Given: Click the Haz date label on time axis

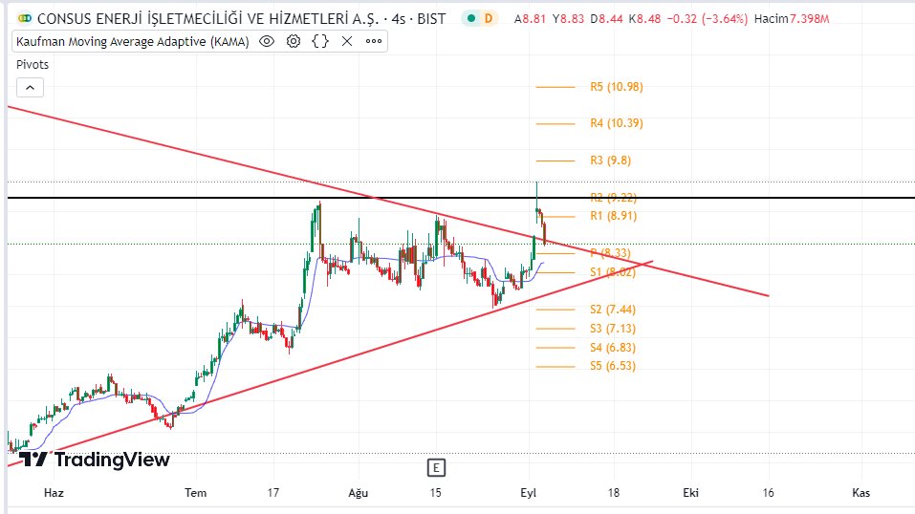Looking at the screenshot, I should [54, 493].
